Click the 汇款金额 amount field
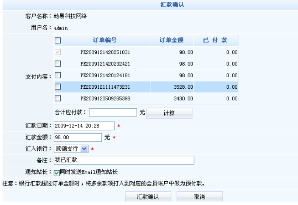This screenshot has width=298, height=205. tap(78, 138)
